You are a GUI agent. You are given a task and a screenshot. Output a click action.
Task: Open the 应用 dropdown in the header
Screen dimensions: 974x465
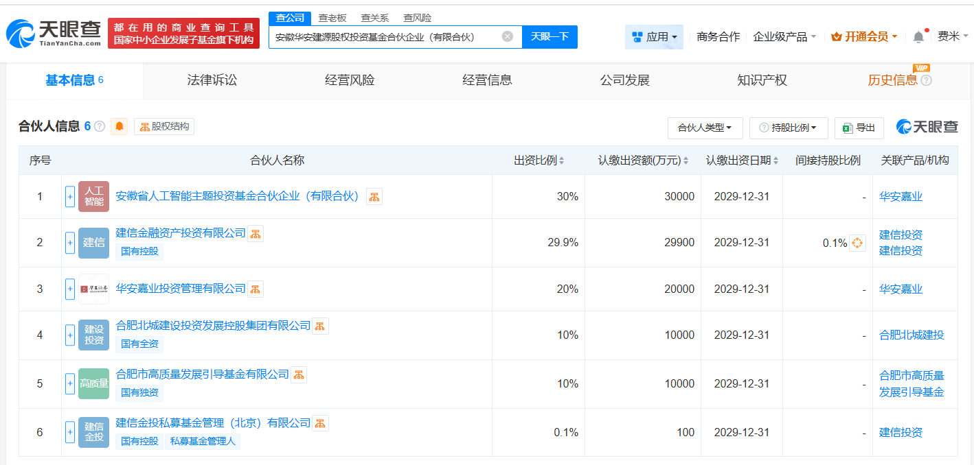point(654,37)
